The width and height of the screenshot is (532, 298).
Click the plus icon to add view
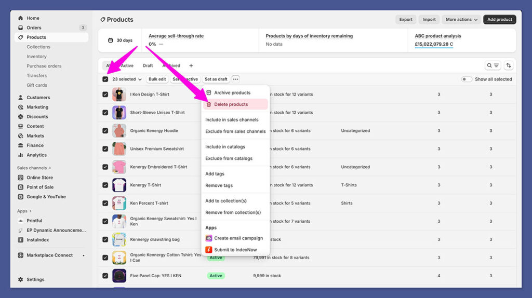[x=191, y=66]
